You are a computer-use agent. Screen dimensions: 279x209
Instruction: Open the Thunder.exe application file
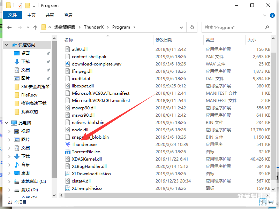click(x=84, y=144)
